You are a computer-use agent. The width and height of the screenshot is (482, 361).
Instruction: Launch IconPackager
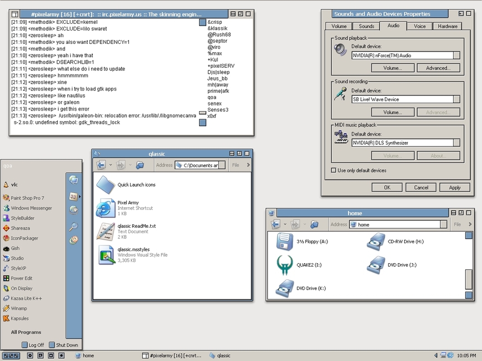21,238
